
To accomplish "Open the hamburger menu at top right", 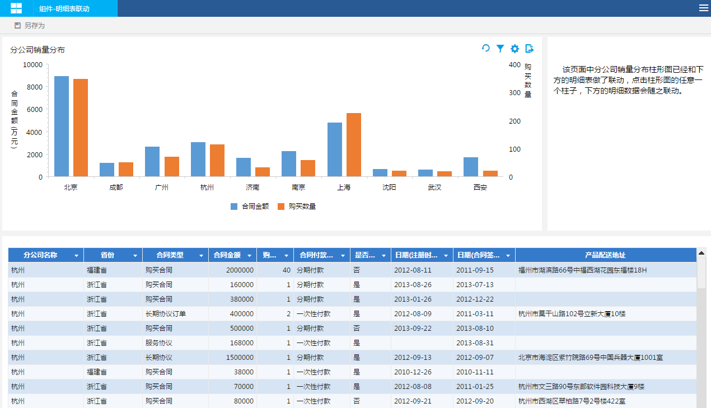I will click(704, 8).
